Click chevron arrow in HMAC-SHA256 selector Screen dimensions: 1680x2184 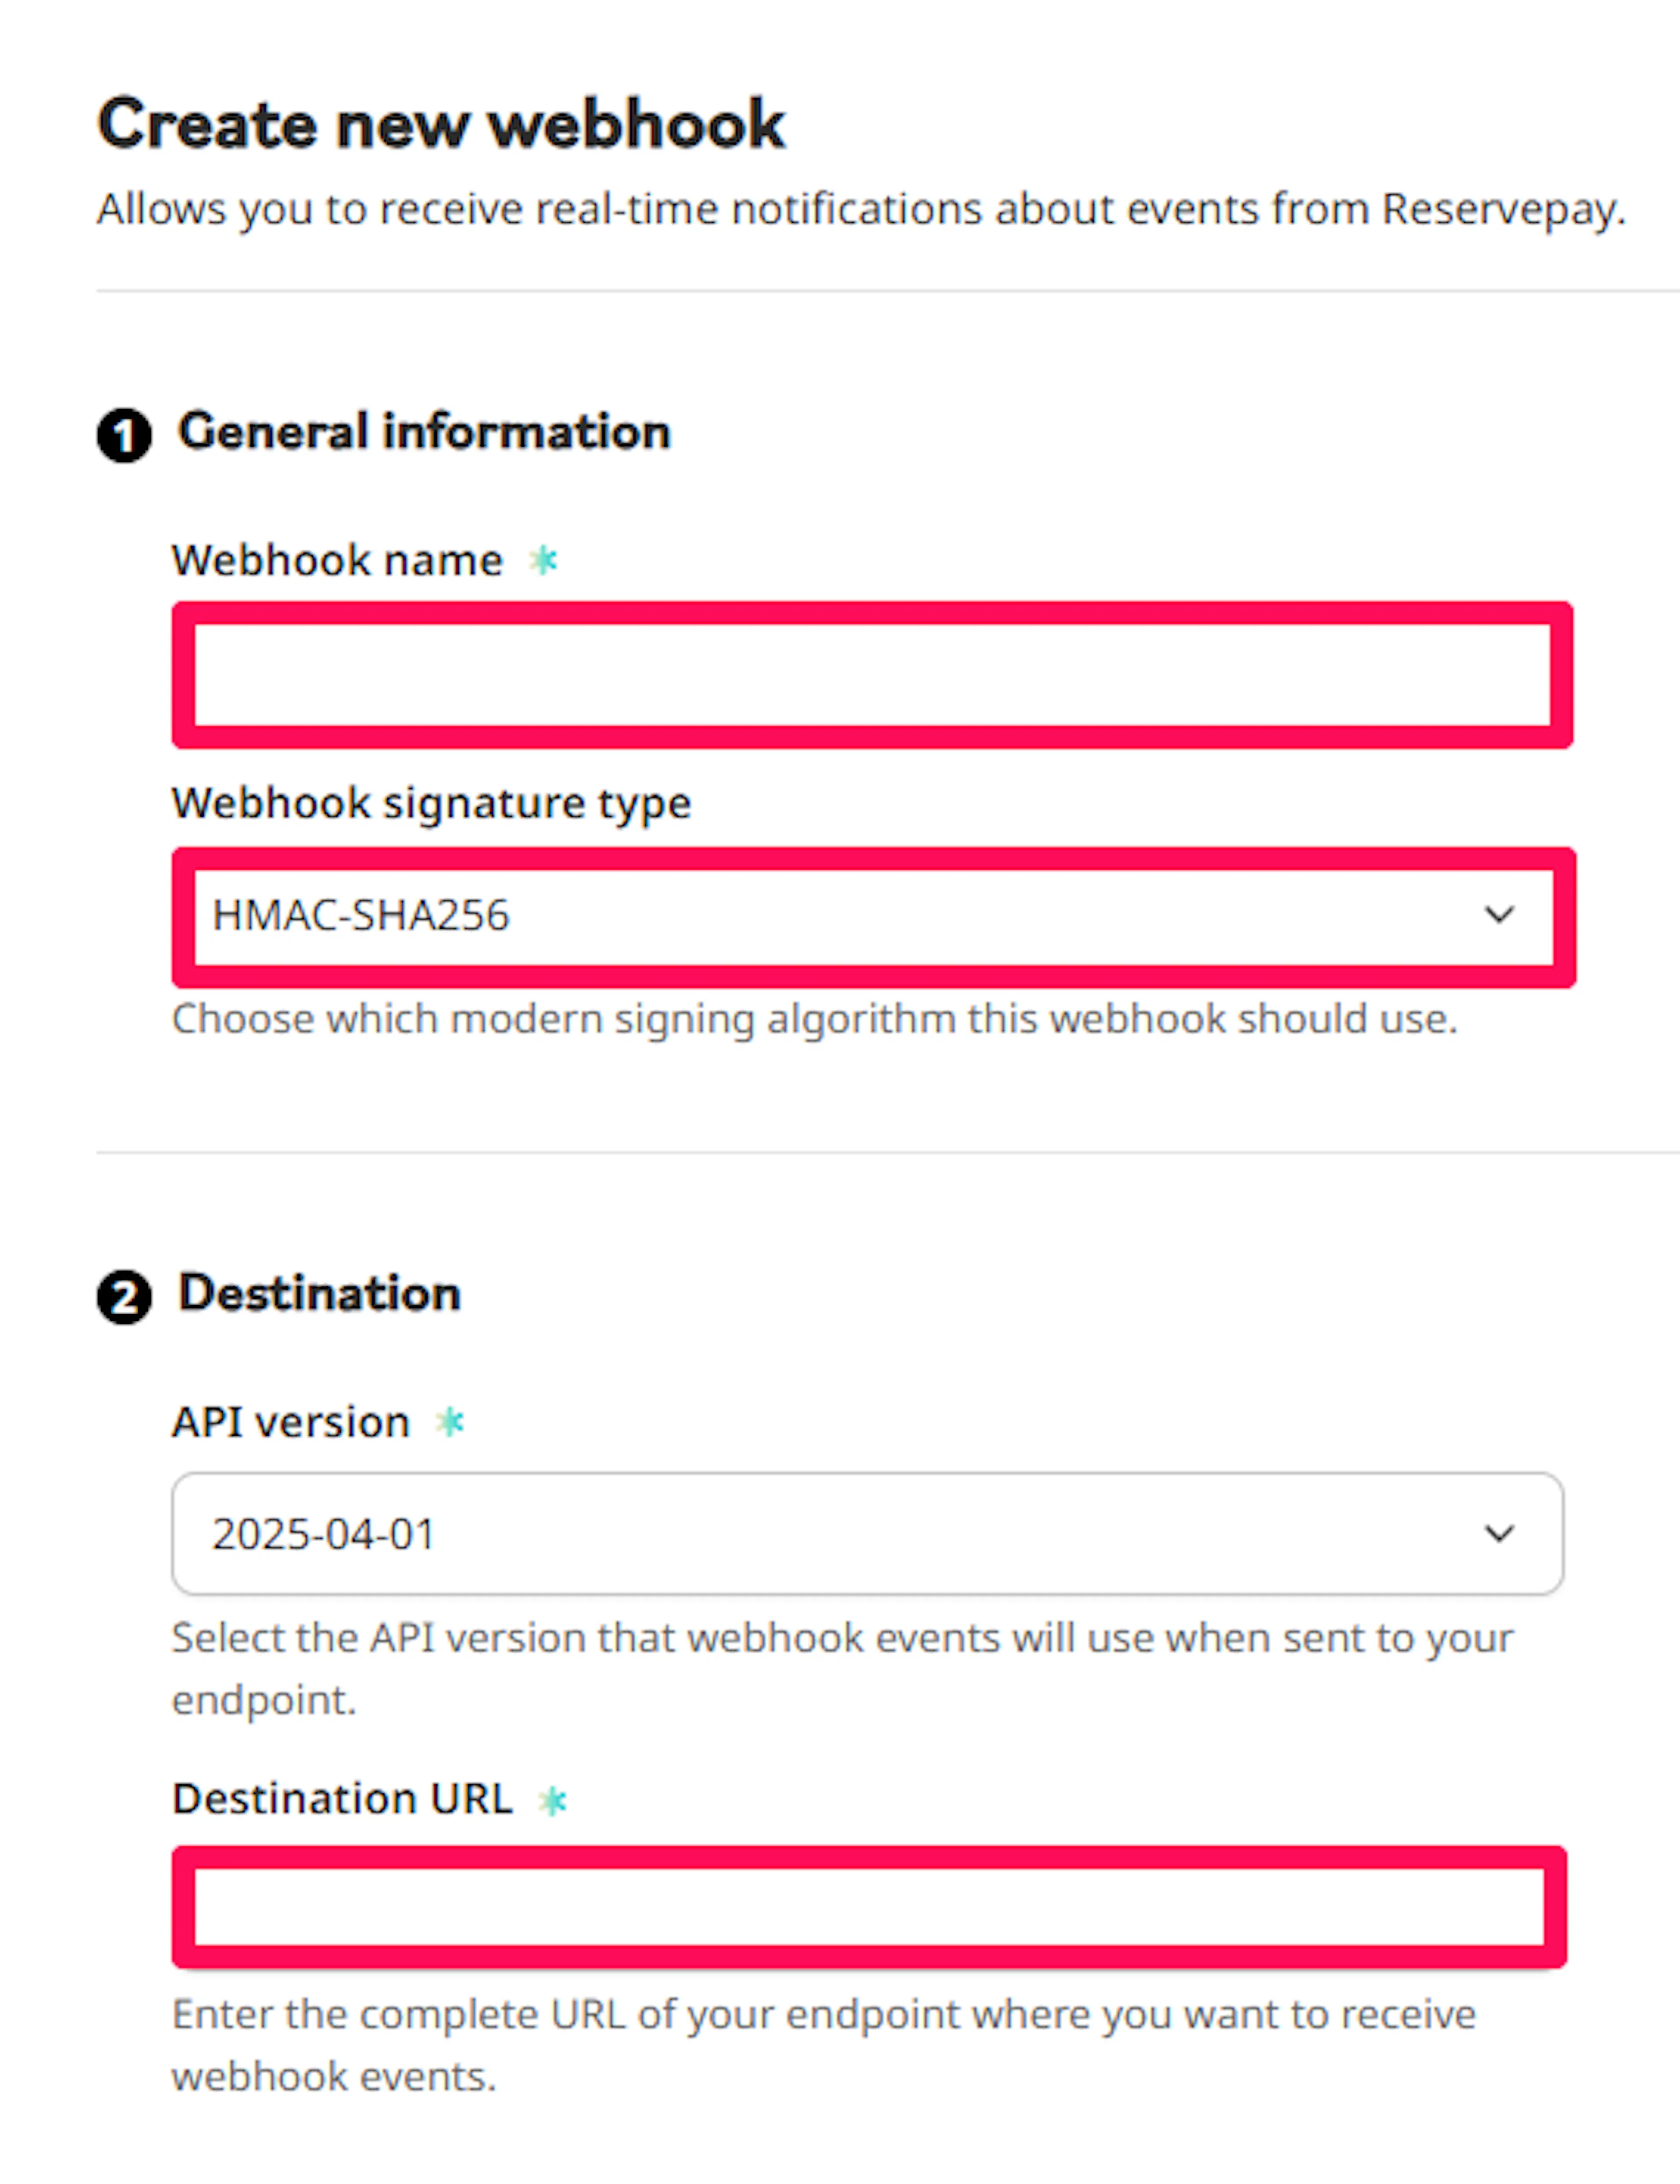[1498, 915]
